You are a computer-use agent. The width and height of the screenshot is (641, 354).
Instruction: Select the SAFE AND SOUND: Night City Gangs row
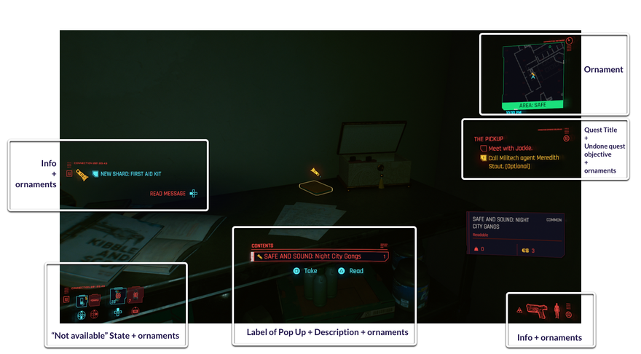pyautogui.click(x=319, y=256)
